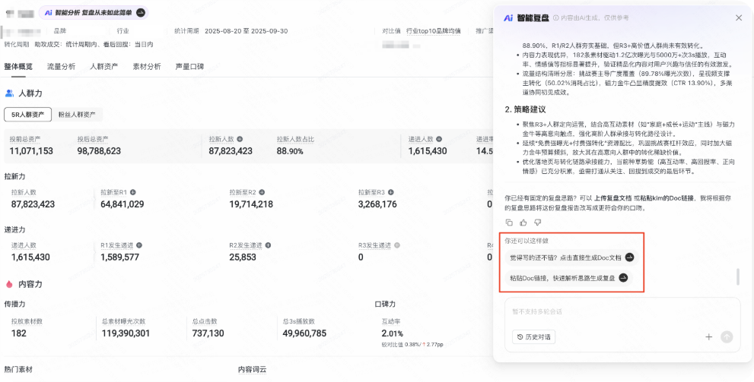Screen dimensions: 754x382
Task: Click the value 25,853 under R2发生递进
Action: coord(243,257)
